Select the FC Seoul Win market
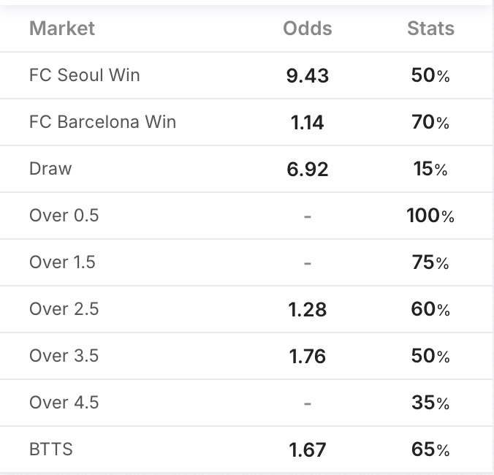The height and width of the screenshot is (475, 494). (x=84, y=75)
